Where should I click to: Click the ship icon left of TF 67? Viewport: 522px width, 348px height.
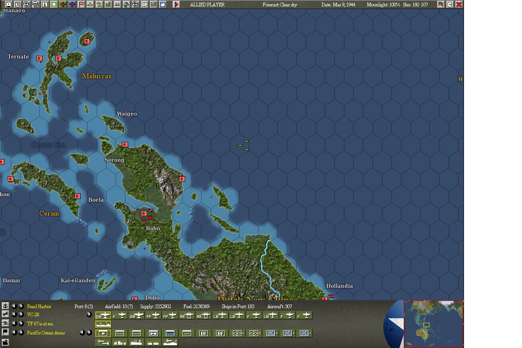pos(5,323)
